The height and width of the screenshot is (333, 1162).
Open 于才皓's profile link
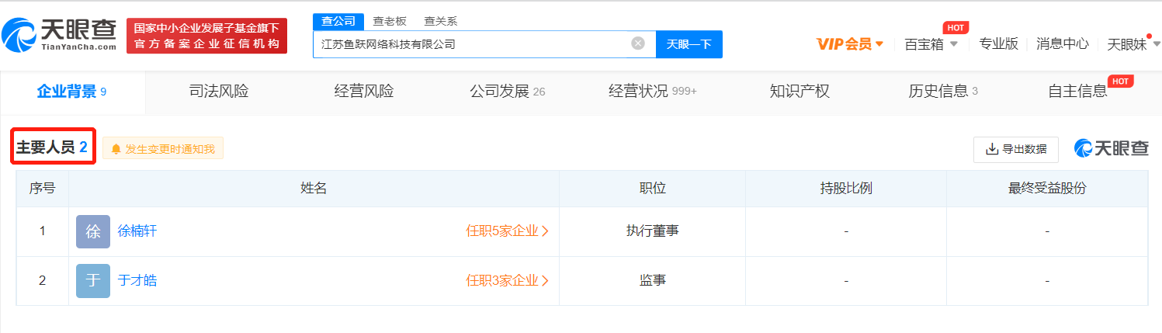pyautogui.click(x=137, y=281)
